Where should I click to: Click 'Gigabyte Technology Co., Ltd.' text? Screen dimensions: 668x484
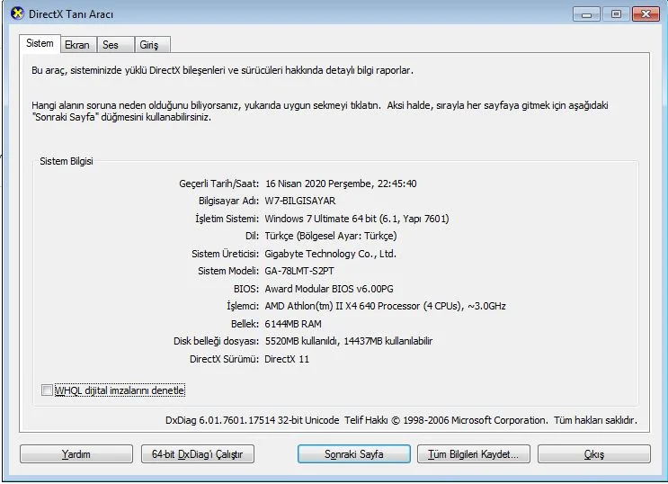pos(330,254)
